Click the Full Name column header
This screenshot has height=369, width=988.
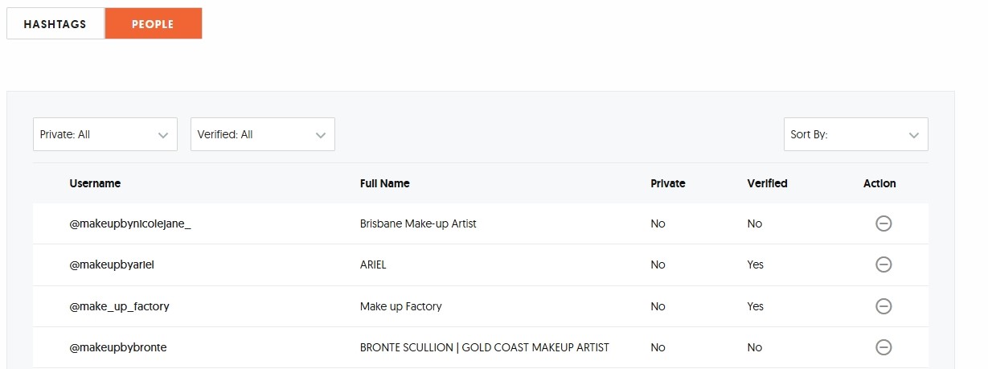[385, 183]
